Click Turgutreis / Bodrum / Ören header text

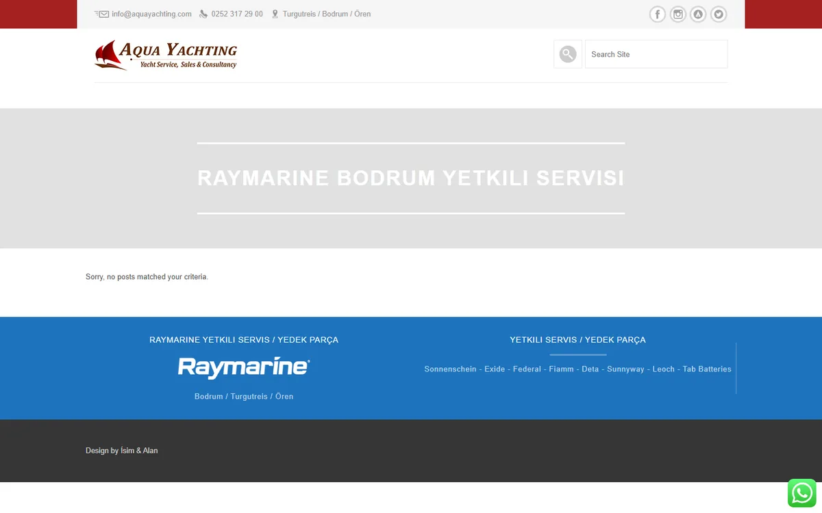[x=327, y=14]
